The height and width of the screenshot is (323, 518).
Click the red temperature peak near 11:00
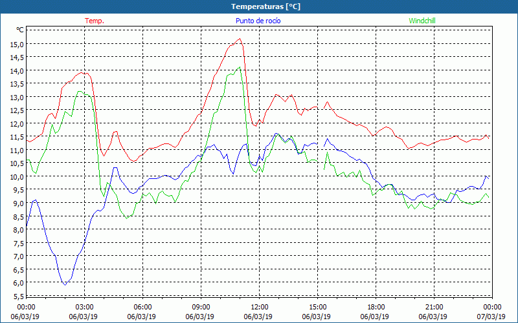240,39
